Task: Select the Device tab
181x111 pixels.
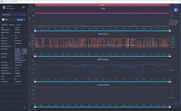Action: (5, 25)
